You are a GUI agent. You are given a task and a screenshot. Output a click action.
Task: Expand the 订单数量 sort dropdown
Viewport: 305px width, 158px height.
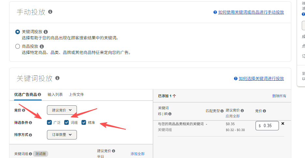(62, 134)
